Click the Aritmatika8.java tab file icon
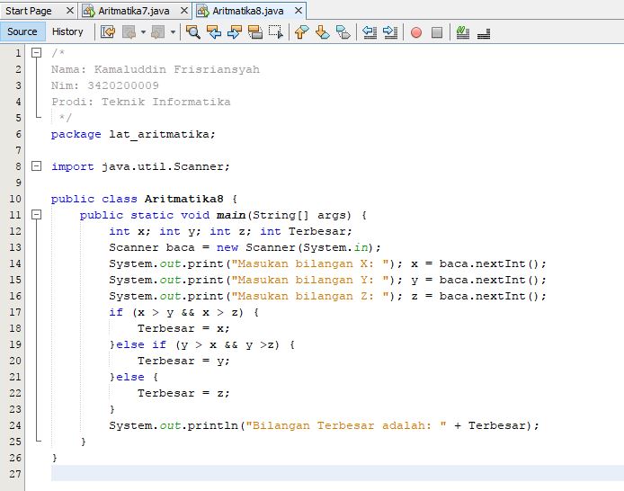The width and height of the screenshot is (624, 491). 203,11
